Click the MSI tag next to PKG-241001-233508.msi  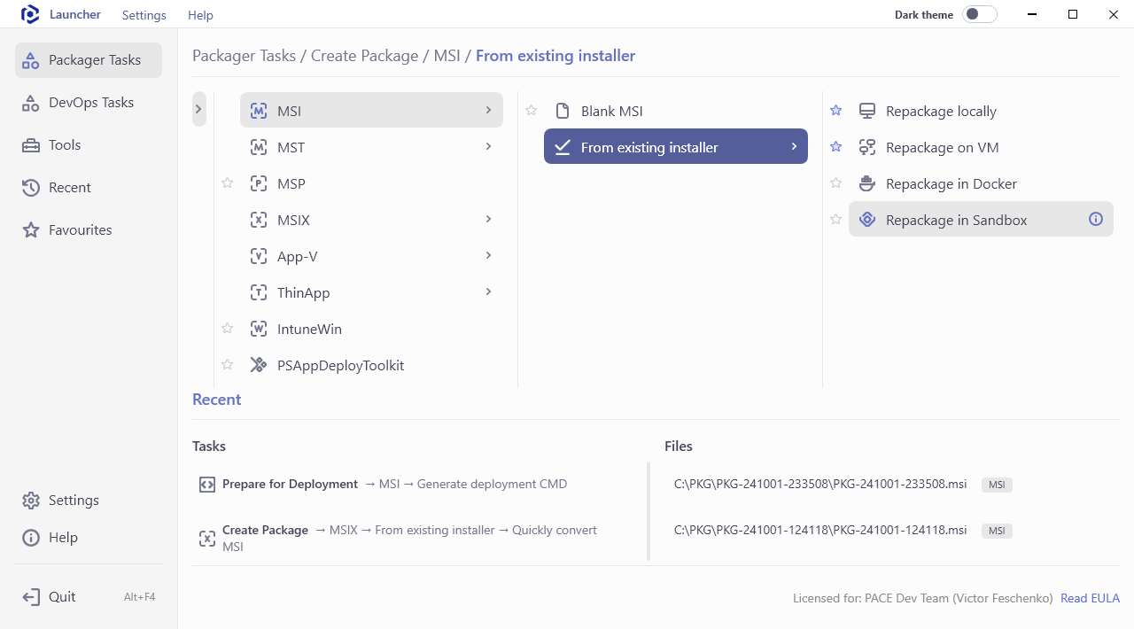997,485
